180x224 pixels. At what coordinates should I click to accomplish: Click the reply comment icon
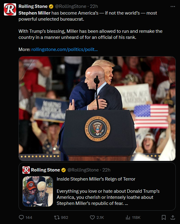[x=21, y=217]
